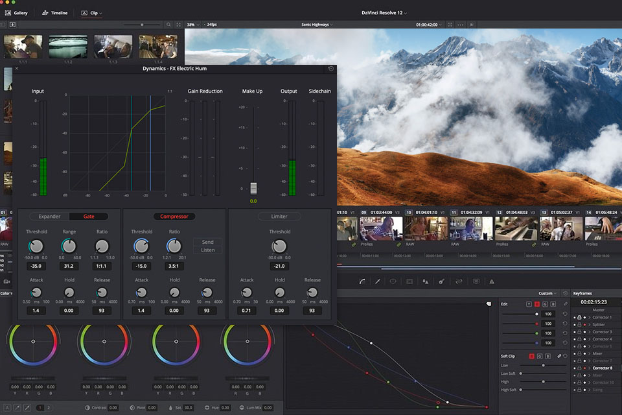Viewport: 622px width, 415px height.
Task: Select clip 11 thumbnail at 01:04:32:09
Action: click(x=470, y=229)
